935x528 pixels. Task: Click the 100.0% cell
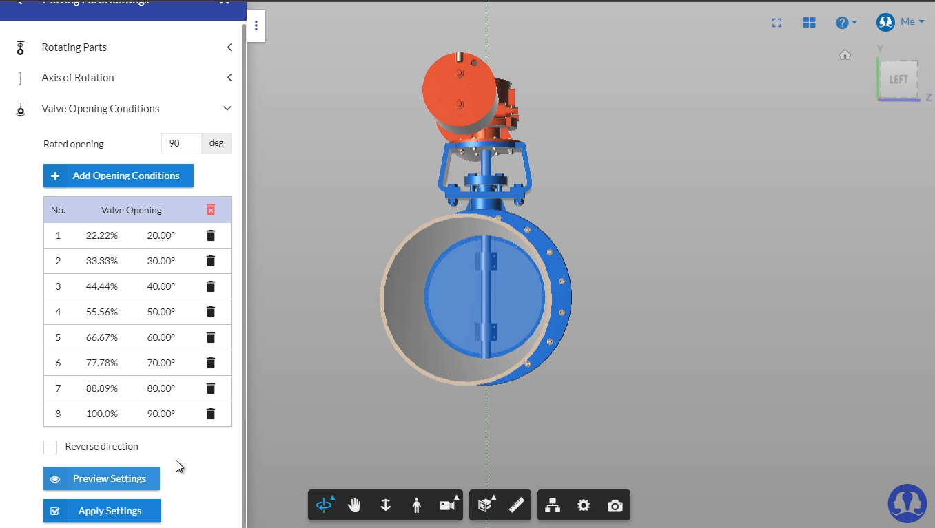(102, 414)
